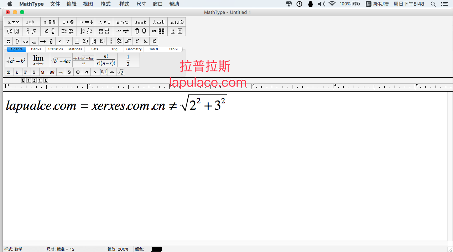Click the plus-minus symbol button
The image size is (453, 252).
[77, 41]
